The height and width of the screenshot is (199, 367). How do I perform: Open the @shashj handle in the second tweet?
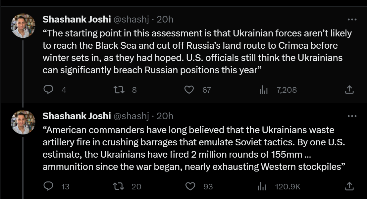(131, 116)
